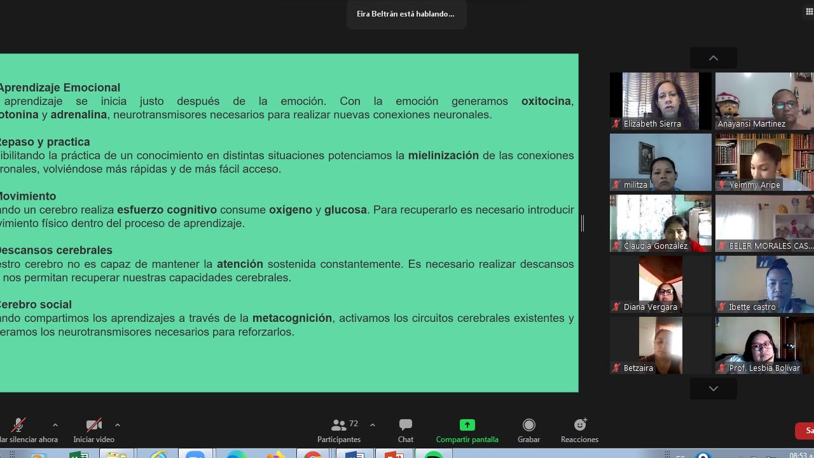Expand video options arrow beside camera
Viewport: 814px width, 458px height.
[x=118, y=425]
